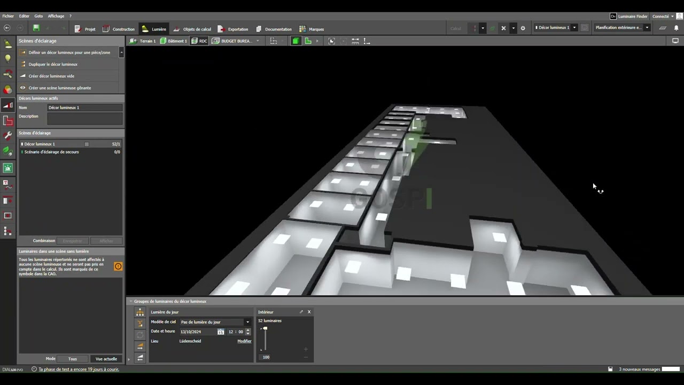This screenshot has height=385, width=684.
Task: Select the Terrain 1 level tab
Action: pos(143,41)
